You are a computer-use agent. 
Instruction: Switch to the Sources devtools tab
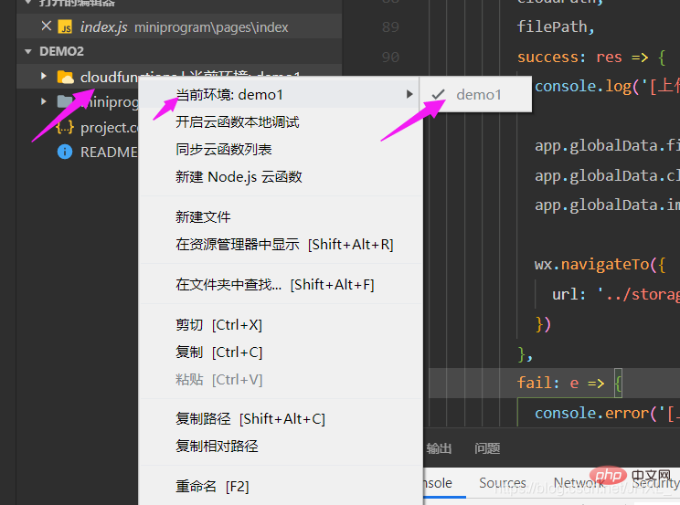pyautogui.click(x=502, y=482)
